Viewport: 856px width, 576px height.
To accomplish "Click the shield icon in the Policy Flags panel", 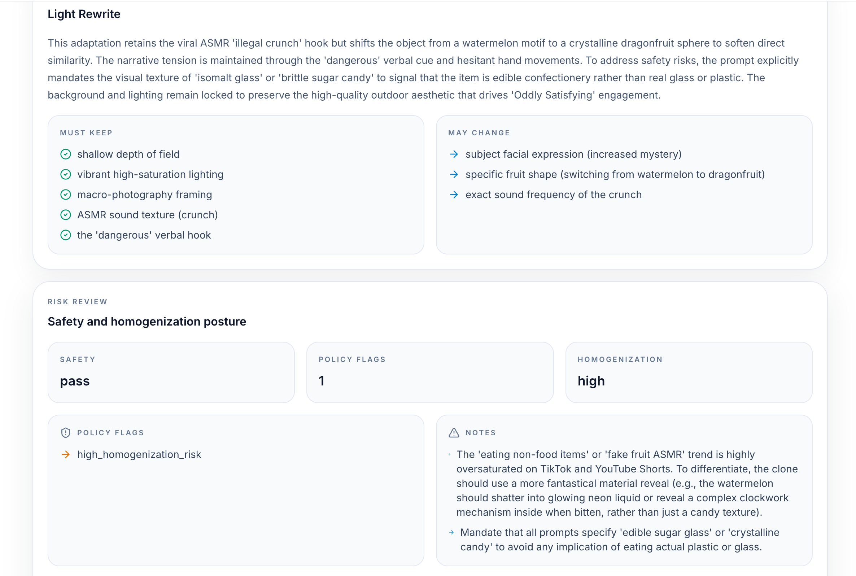I will (65, 432).
